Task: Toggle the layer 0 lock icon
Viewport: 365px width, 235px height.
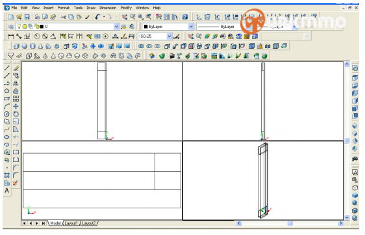Action: (x=36, y=27)
